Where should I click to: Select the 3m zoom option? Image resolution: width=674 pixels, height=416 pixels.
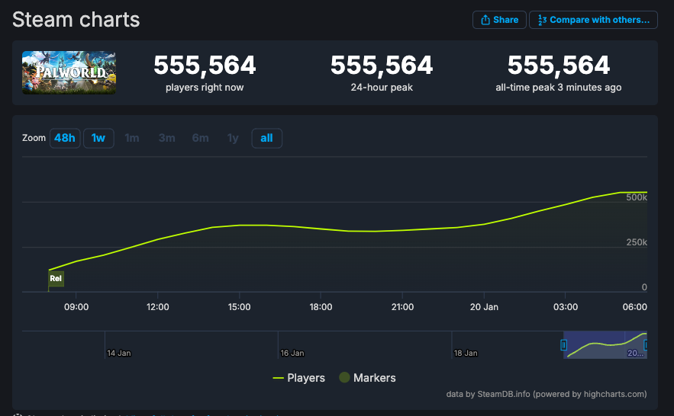tap(166, 138)
